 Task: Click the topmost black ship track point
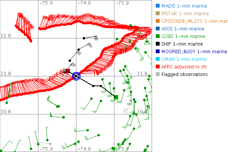(84, 38)
